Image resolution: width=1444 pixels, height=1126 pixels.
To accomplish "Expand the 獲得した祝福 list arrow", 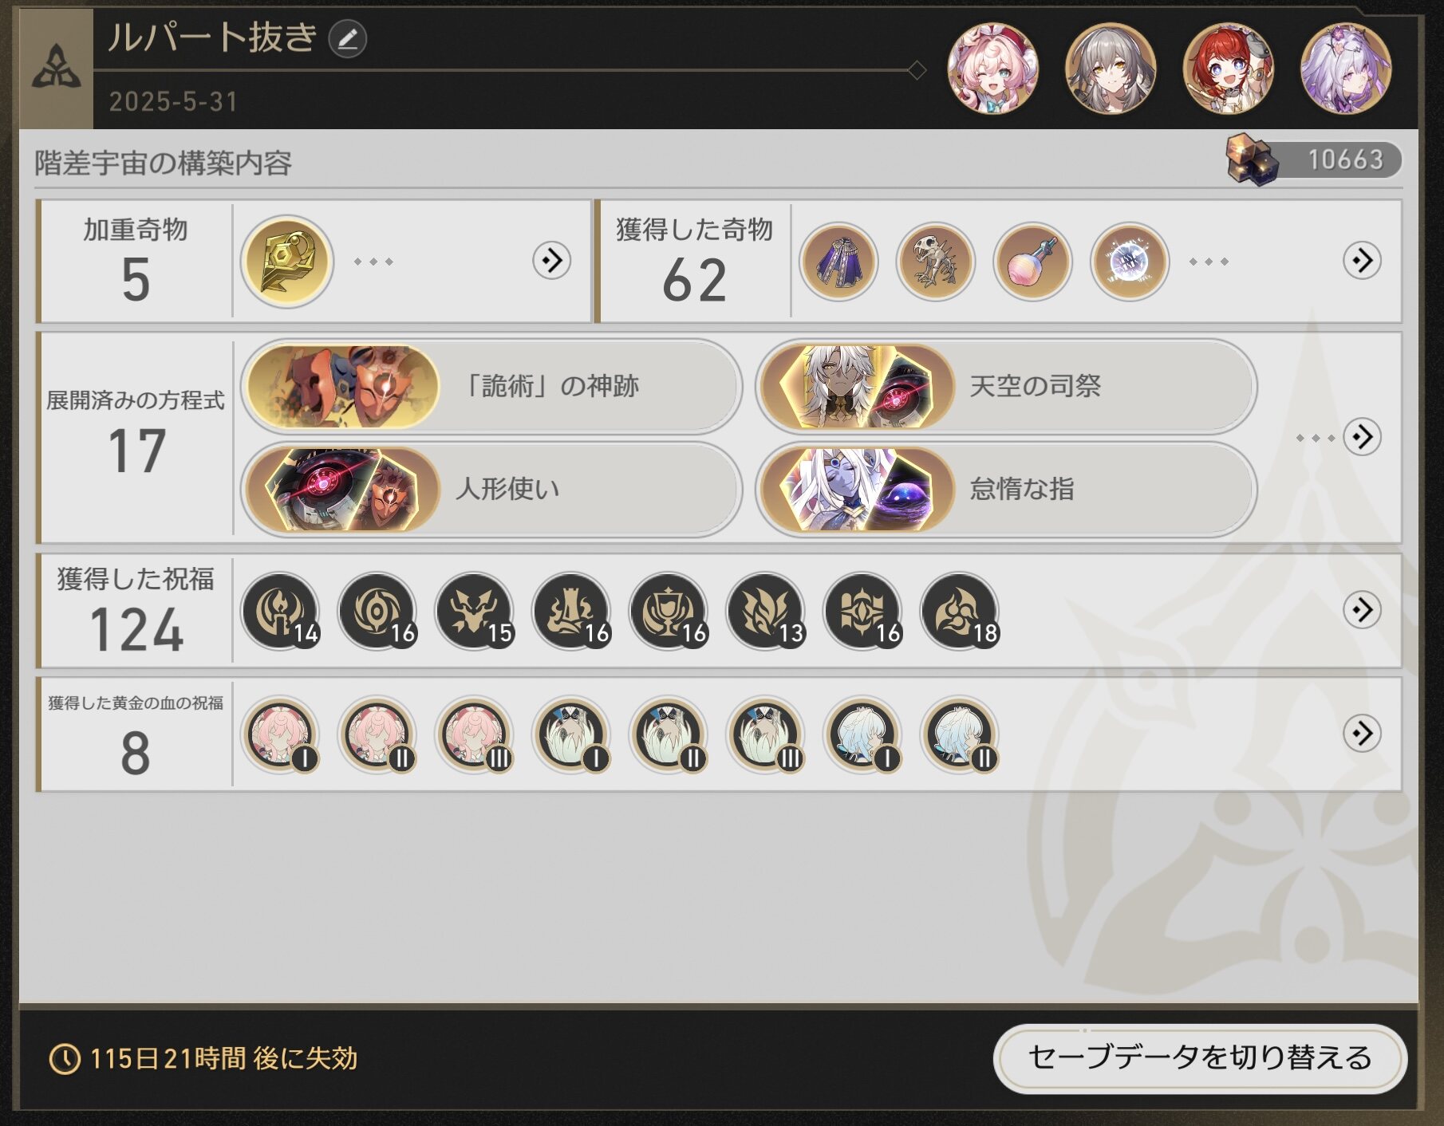I will coord(1362,610).
